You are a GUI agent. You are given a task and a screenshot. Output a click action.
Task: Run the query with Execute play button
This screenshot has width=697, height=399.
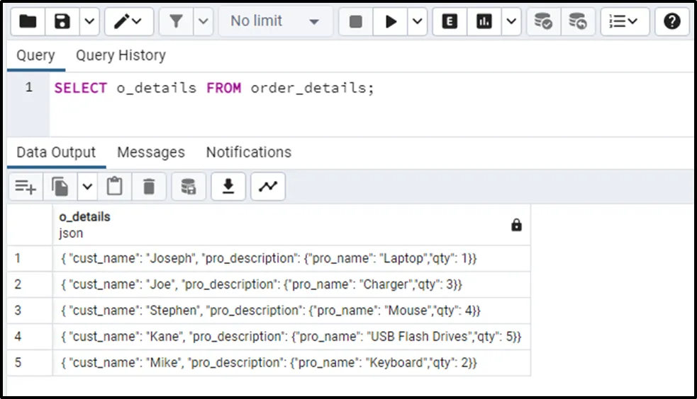click(391, 21)
